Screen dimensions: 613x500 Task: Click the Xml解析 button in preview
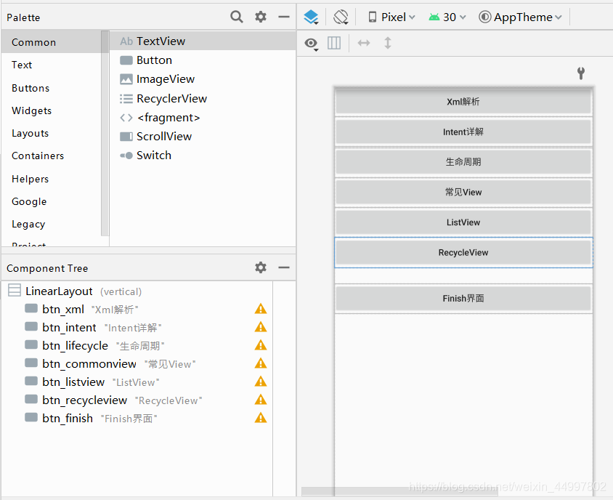pyautogui.click(x=463, y=102)
